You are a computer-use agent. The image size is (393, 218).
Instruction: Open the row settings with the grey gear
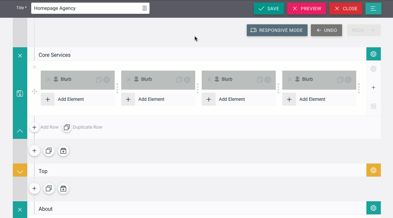tap(373, 69)
